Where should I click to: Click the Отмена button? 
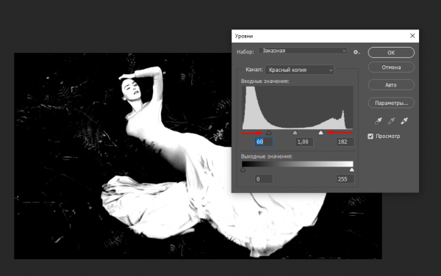coord(391,68)
